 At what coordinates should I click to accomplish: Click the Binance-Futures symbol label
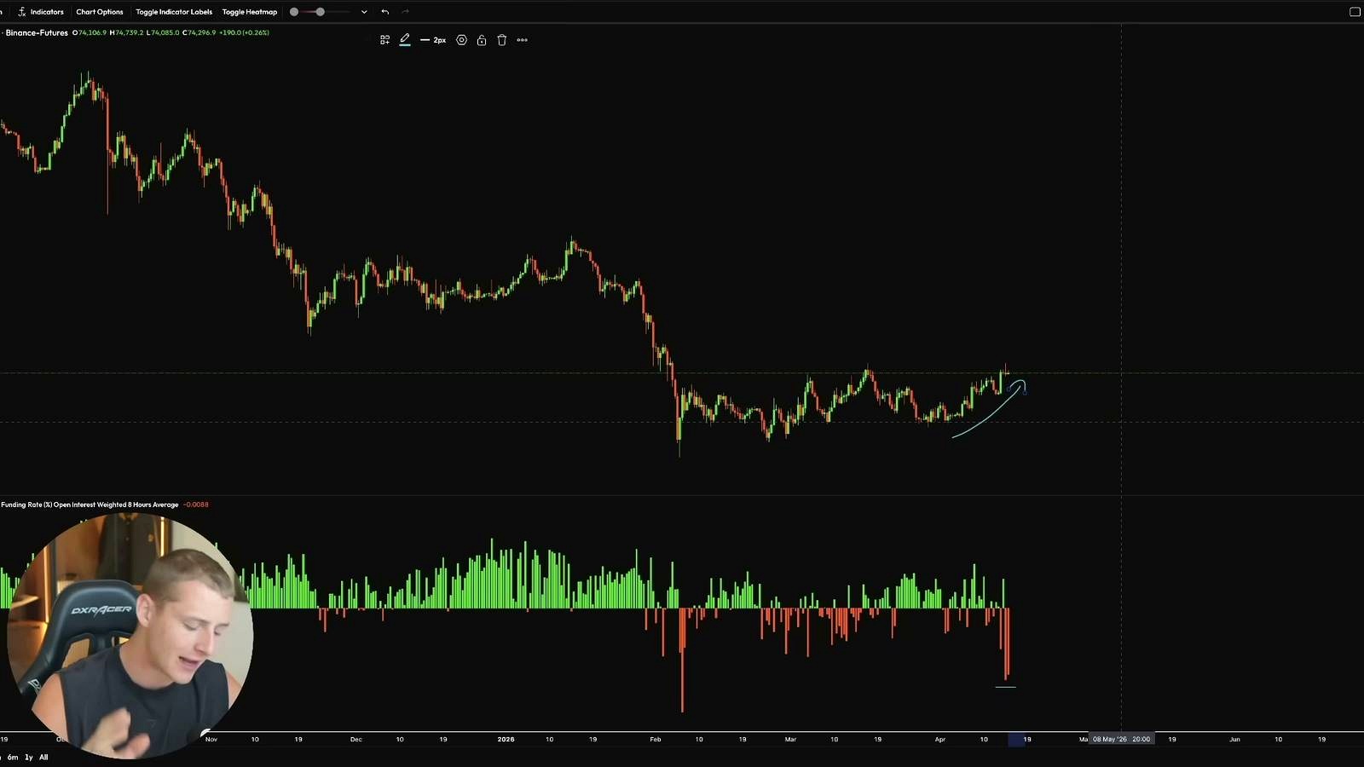tap(37, 32)
